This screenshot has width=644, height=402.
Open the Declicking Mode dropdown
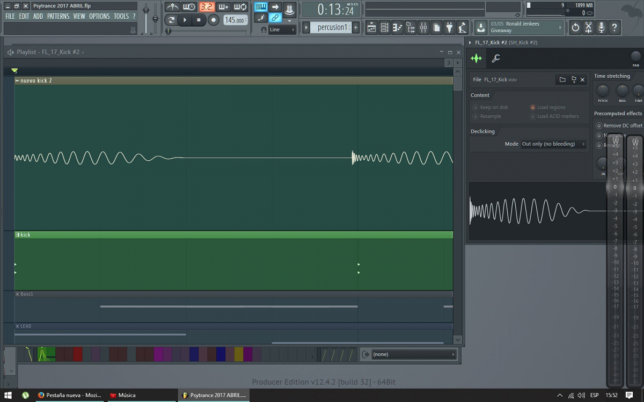pos(553,144)
